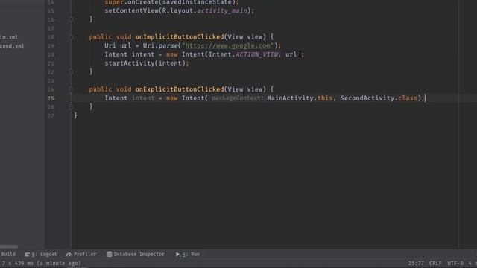Screen dimensions: 477x268
Task: Click 'ACTION_VIEW' constant in code
Action: pos(257,54)
